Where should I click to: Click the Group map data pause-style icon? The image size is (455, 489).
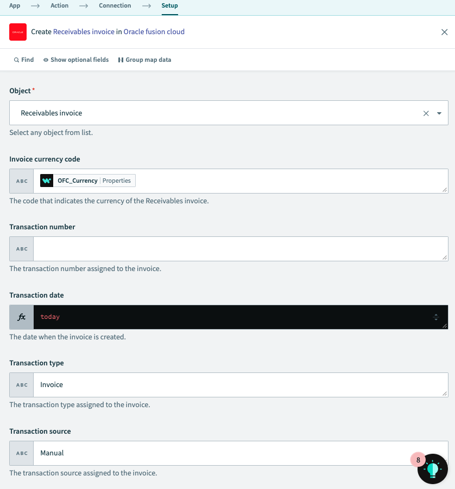point(120,60)
